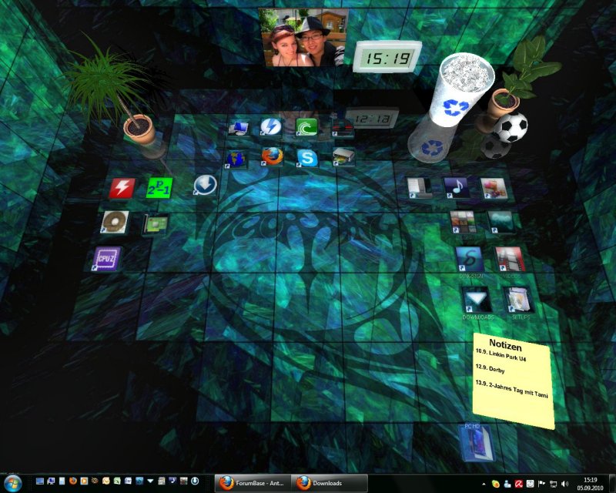616x493 pixels.
Task: Open the printer icon on desktop
Action: click(x=343, y=157)
